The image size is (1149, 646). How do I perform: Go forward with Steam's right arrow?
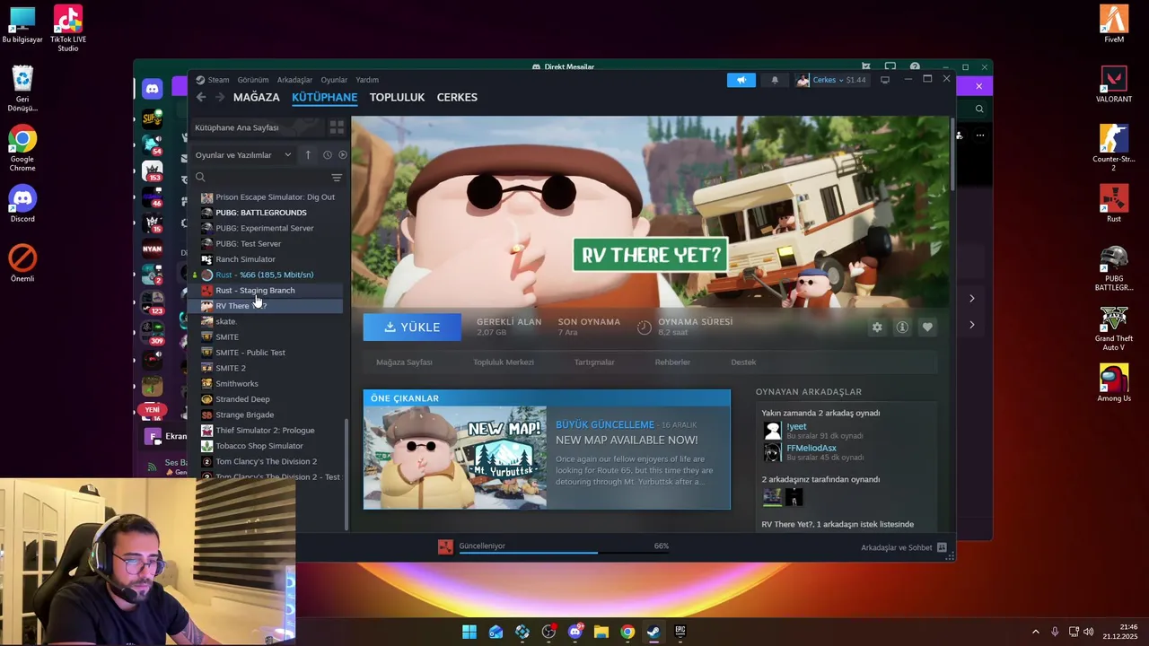(219, 97)
